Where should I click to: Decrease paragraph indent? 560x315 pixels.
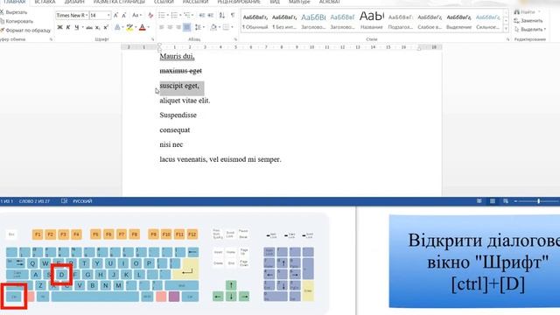tap(202, 16)
